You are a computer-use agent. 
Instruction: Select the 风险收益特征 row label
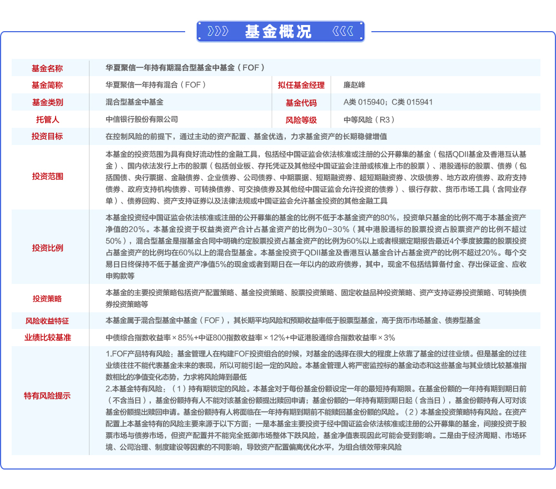click(47, 321)
